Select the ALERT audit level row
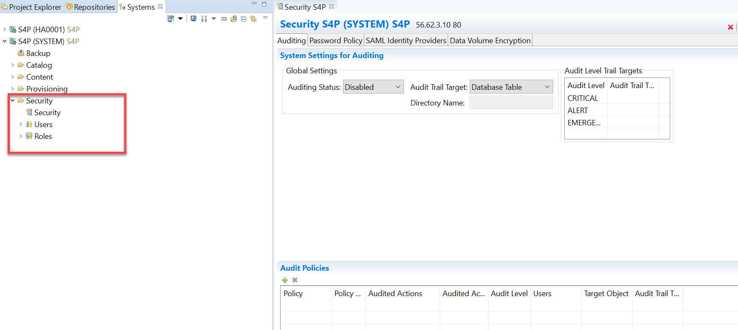The image size is (738, 330). [x=617, y=110]
